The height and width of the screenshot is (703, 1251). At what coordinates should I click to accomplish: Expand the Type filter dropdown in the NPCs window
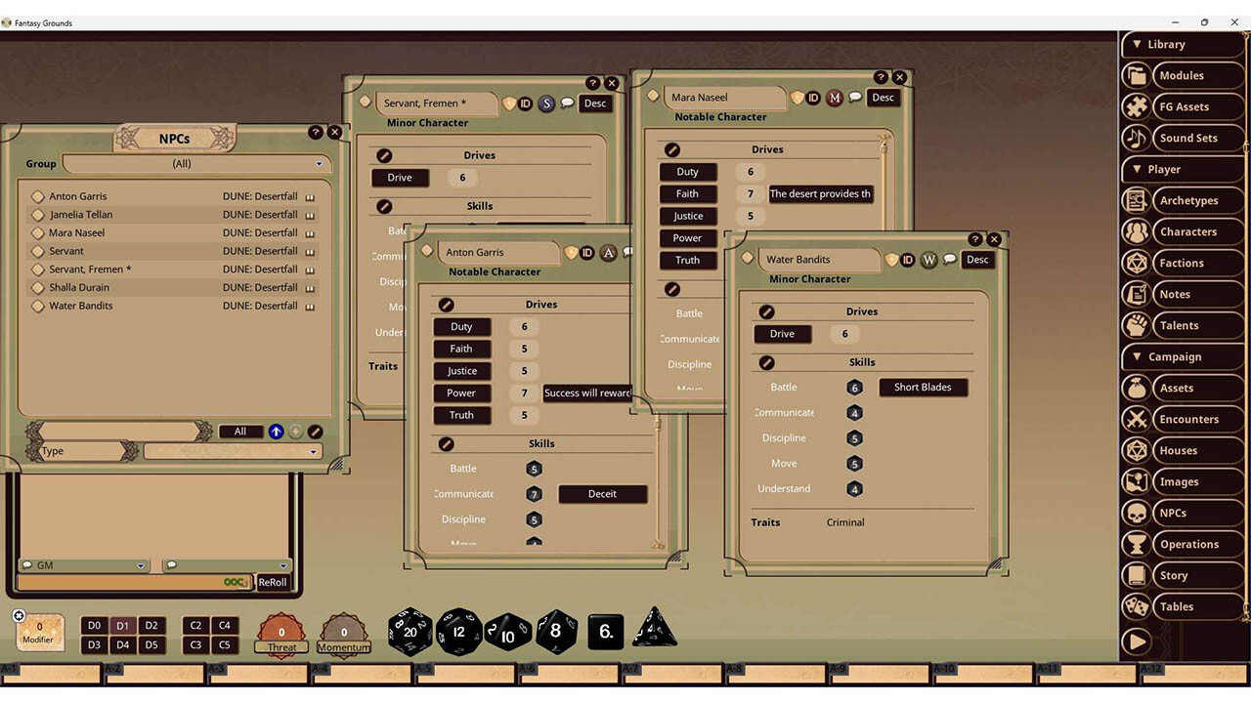[x=313, y=450]
